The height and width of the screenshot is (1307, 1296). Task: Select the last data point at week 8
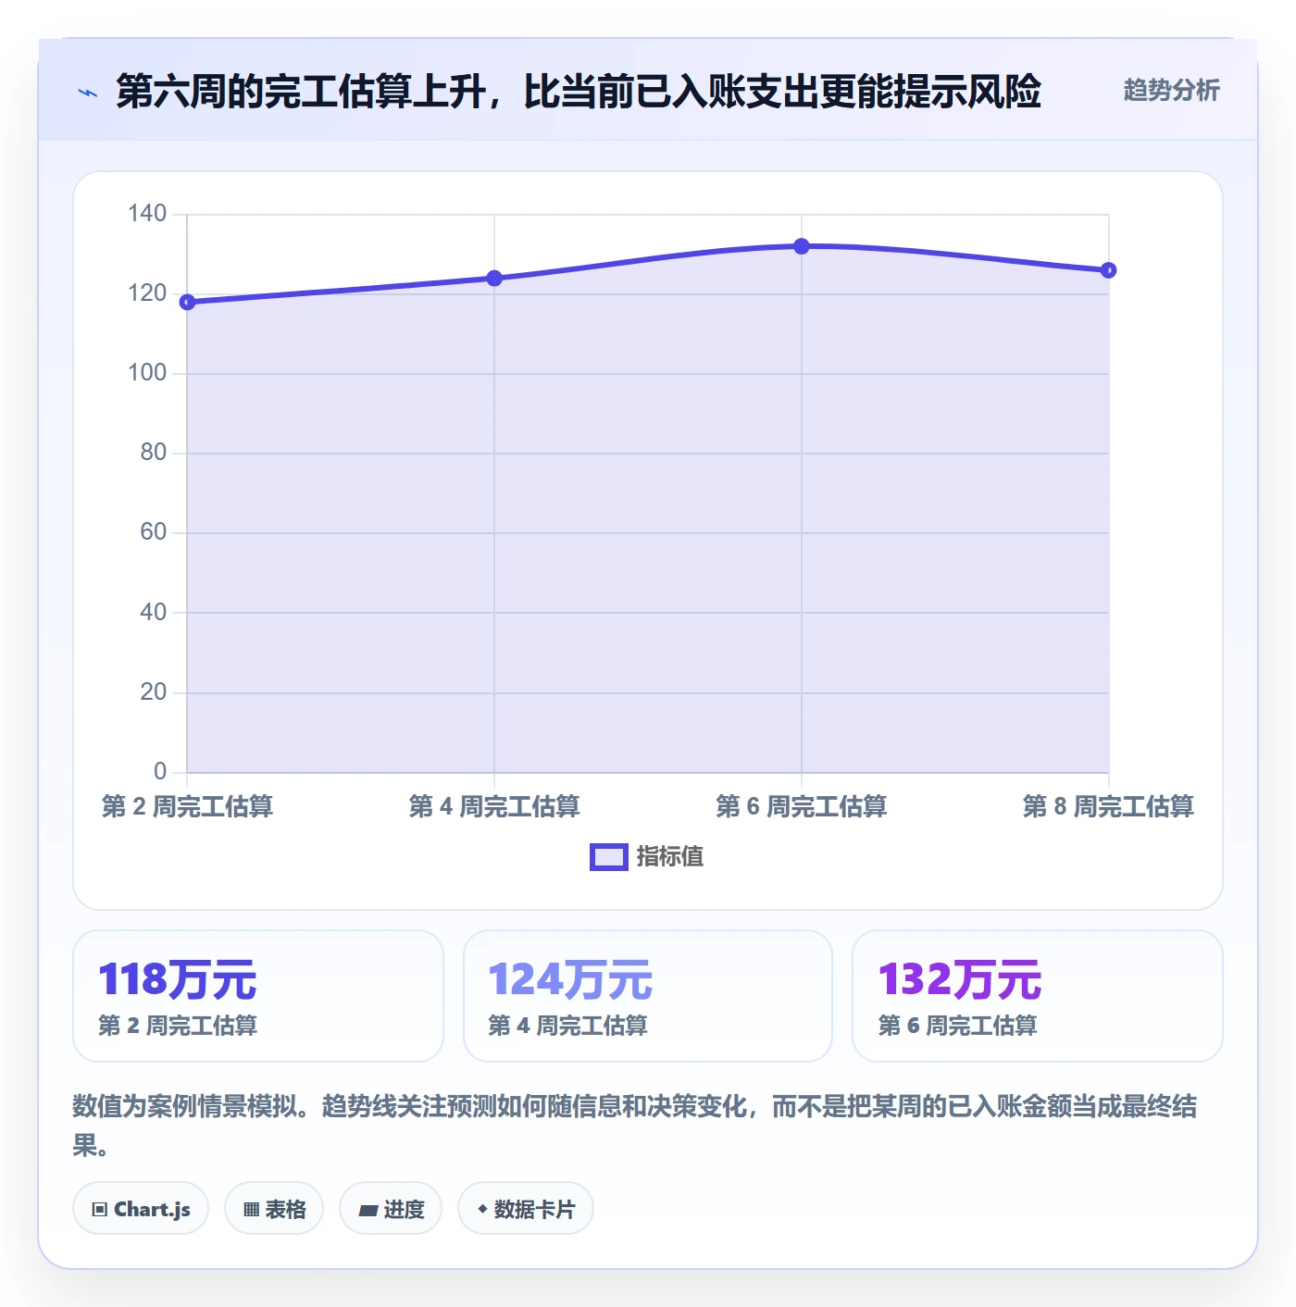coord(1108,270)
